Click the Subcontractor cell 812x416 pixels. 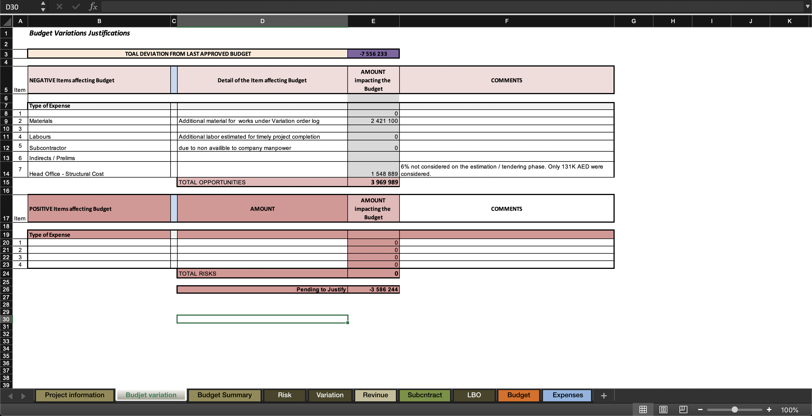pyautogui.click(x=99, y=146)
